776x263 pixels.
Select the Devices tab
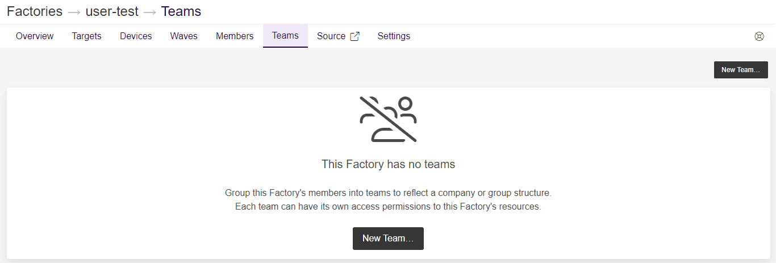[x=136, y=36]
